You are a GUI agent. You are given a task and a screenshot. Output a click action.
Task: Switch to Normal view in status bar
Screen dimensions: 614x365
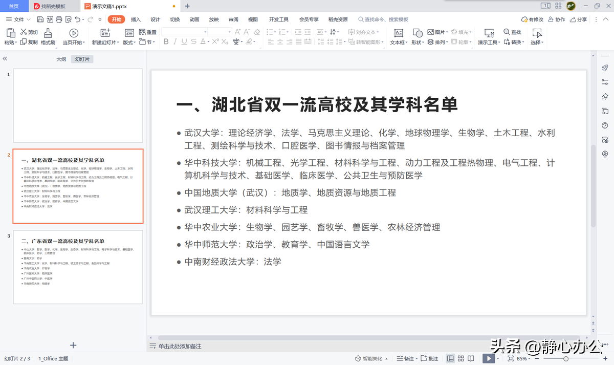(450, 359)
